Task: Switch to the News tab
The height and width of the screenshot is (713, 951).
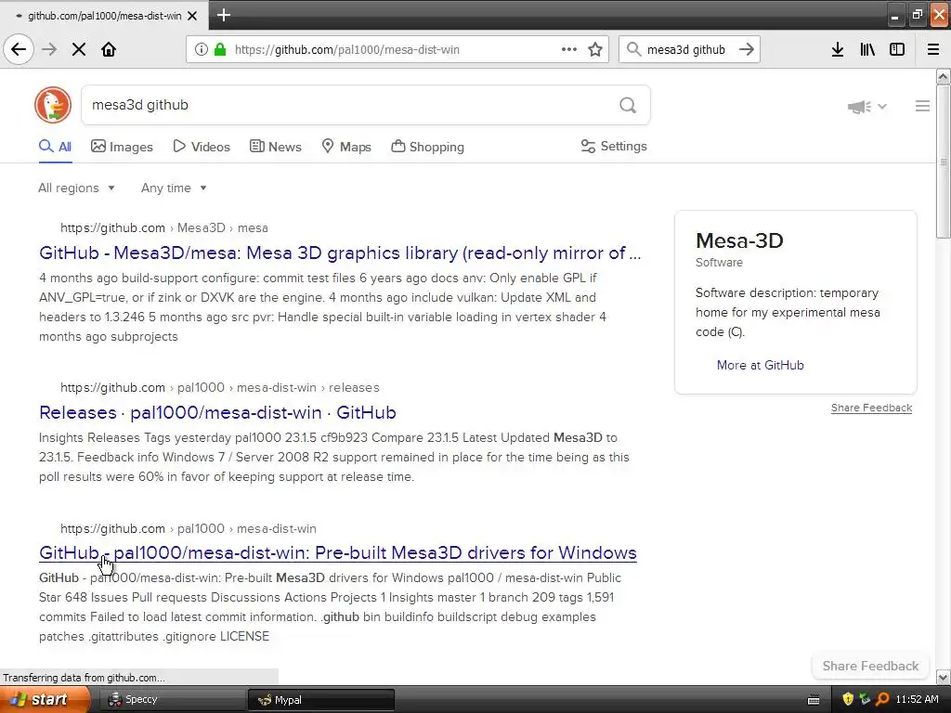Action: pyautogui.click(x=275, y=147)
